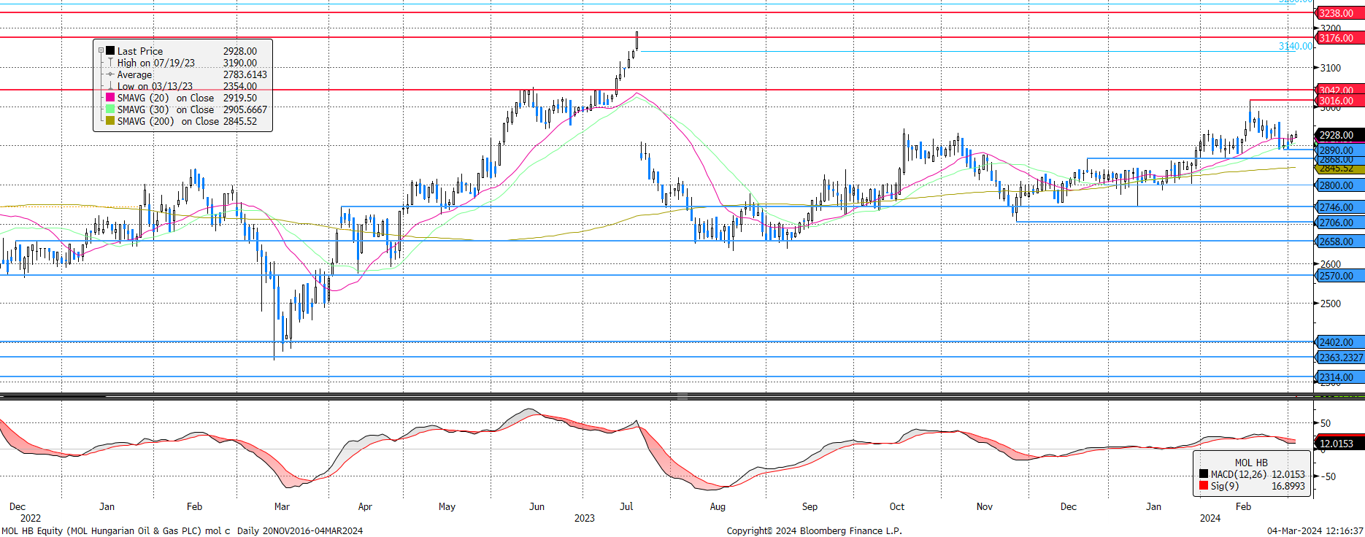This screenshot has height=537, width=1365.
Task: Click the red 3176.00 price level tag
Action: tap(1339, 38)
